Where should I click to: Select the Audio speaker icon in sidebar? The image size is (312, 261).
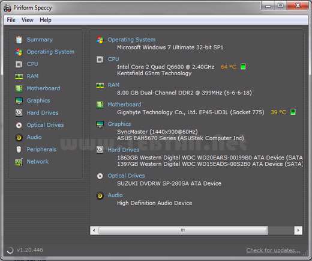tap(19, 137)
